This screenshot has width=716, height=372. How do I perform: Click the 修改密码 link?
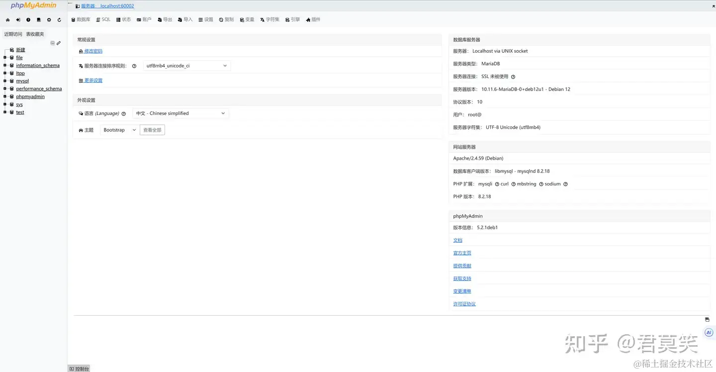[93, 51]
